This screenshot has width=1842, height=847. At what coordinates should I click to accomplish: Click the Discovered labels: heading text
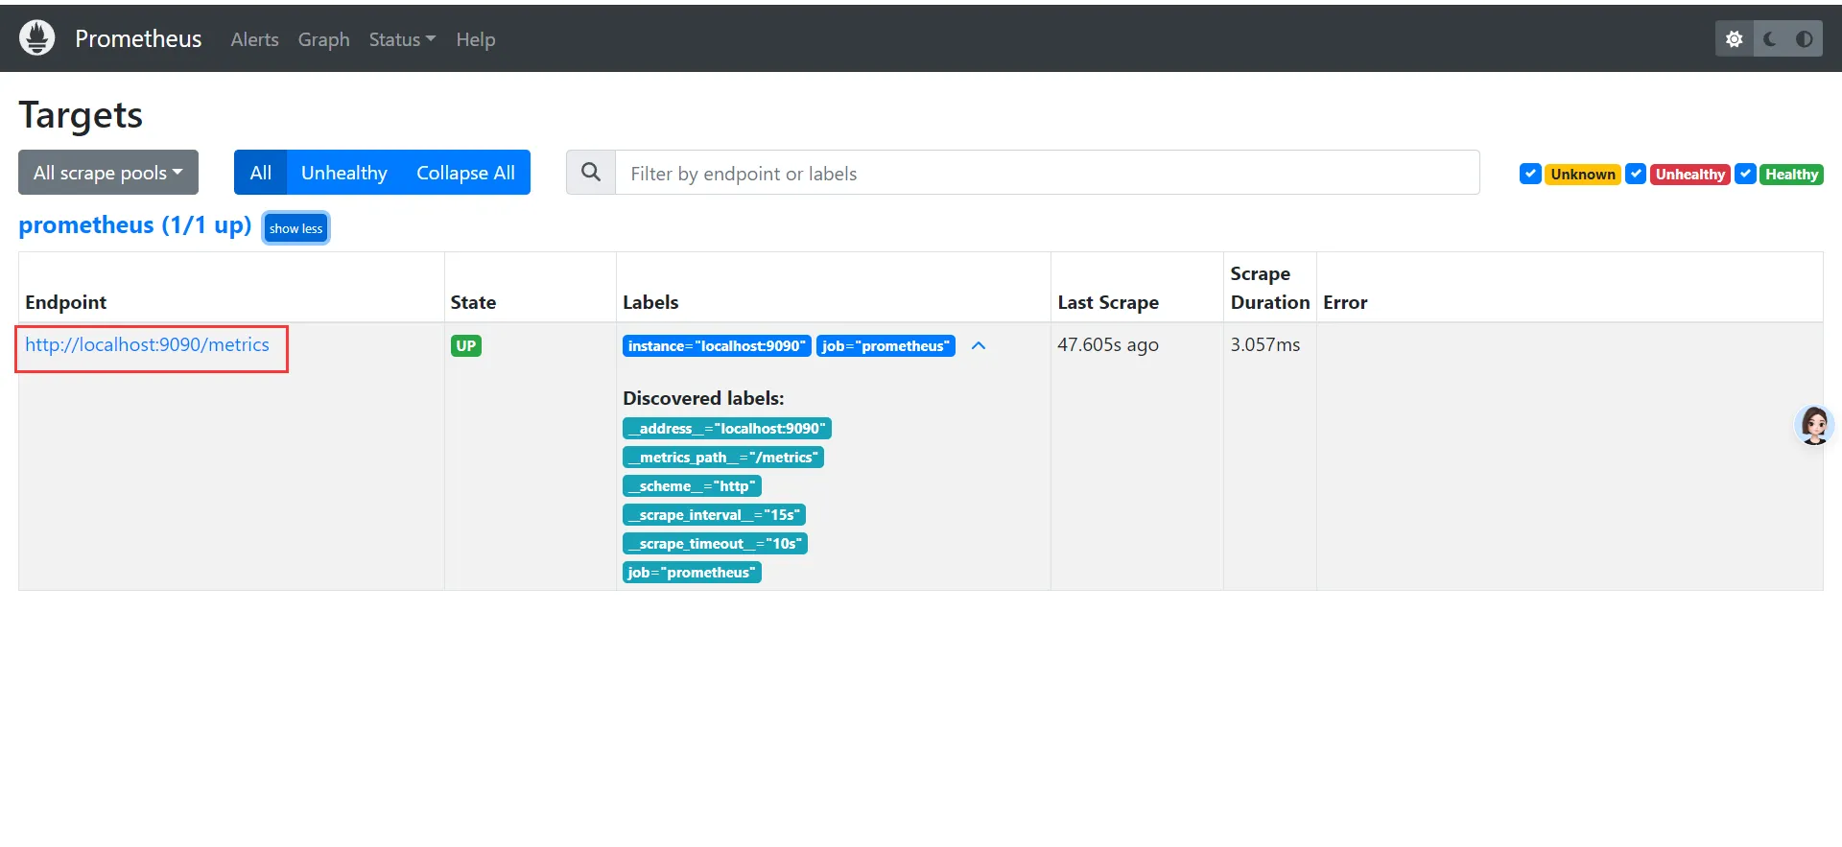(703, 398)
